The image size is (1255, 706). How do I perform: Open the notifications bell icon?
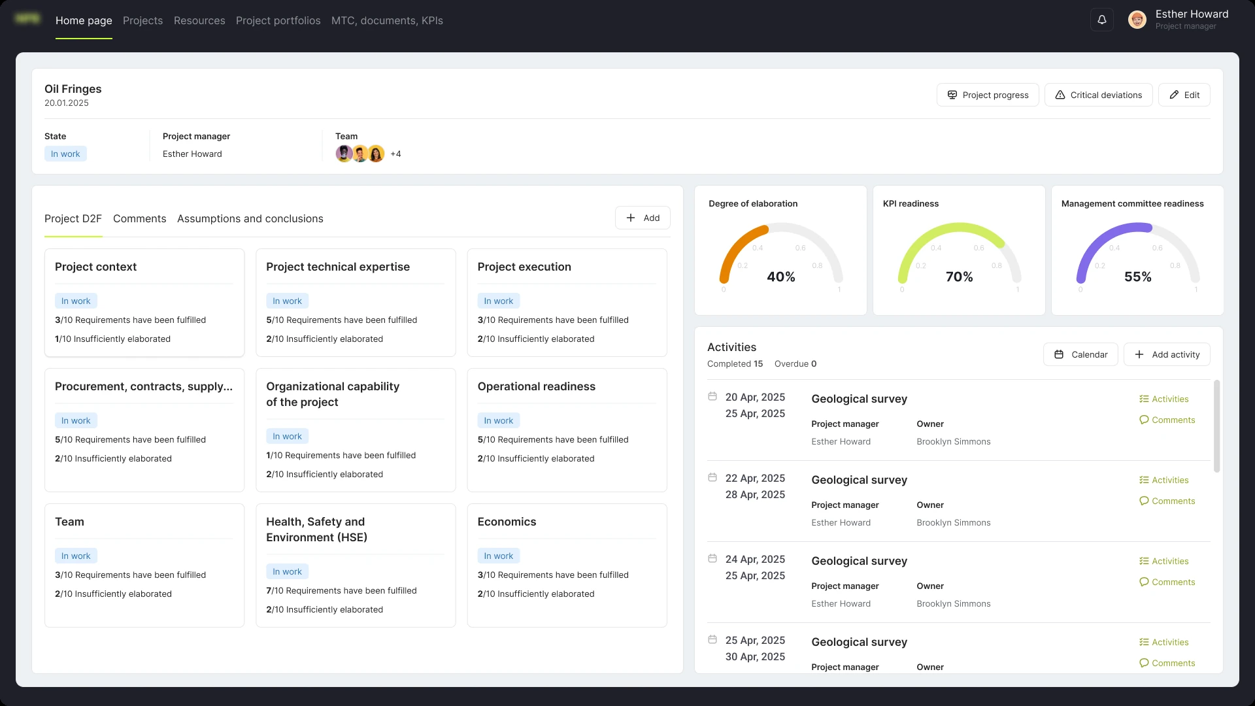pos(1102,20)
